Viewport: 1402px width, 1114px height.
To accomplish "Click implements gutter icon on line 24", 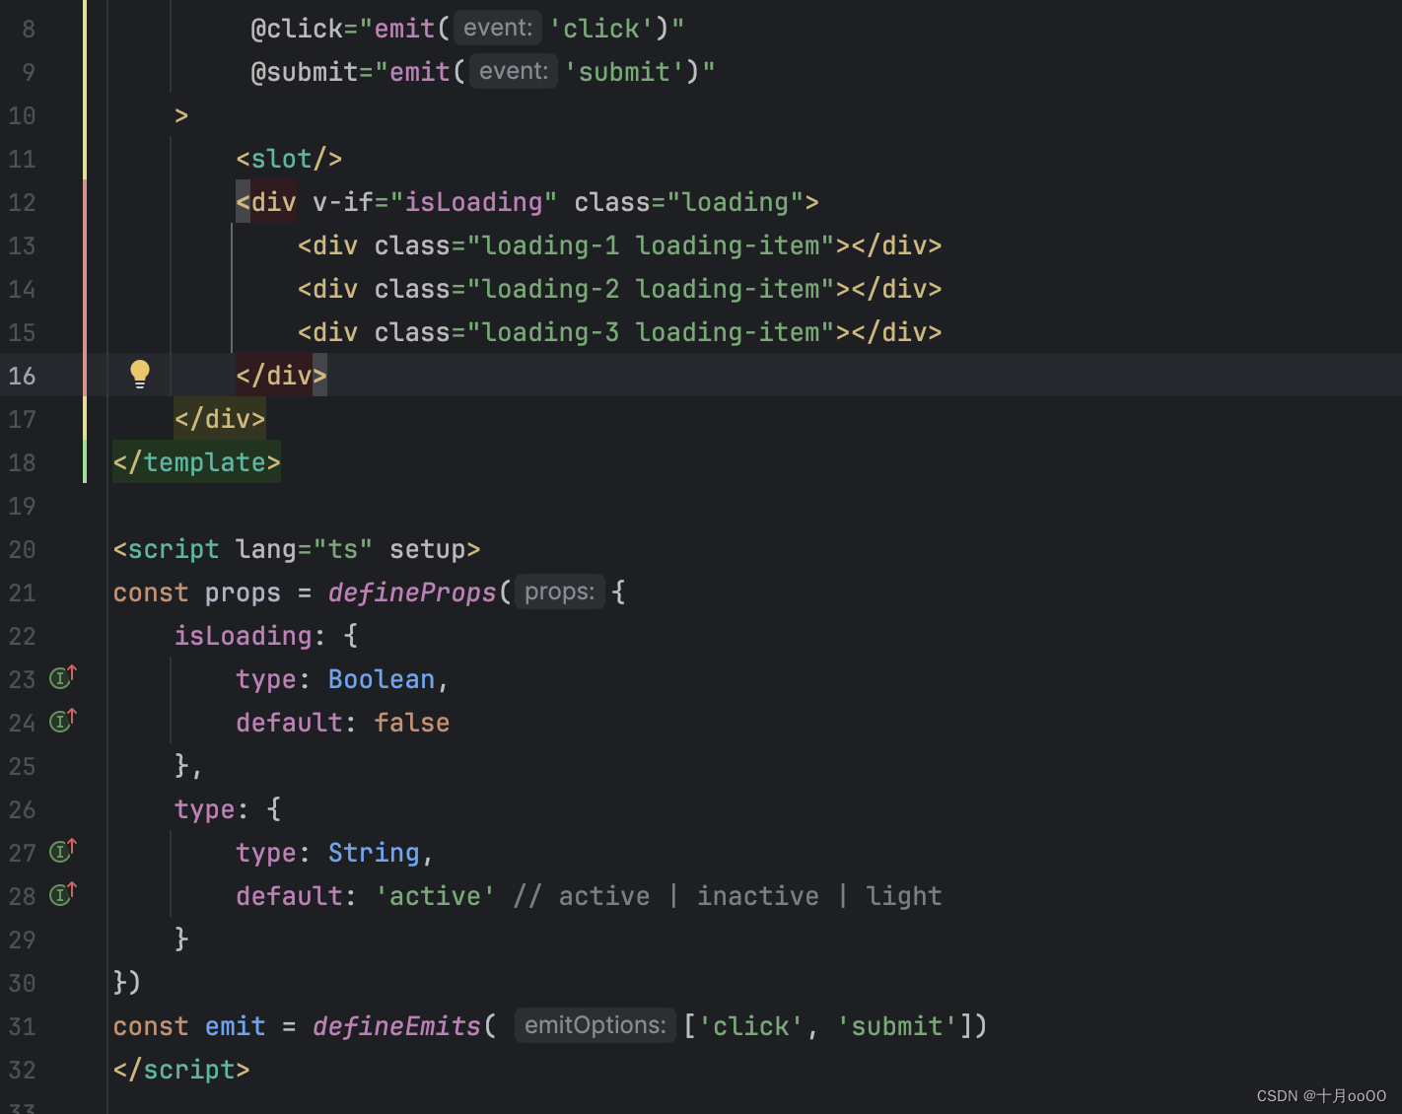I will (x=63, y=721).
